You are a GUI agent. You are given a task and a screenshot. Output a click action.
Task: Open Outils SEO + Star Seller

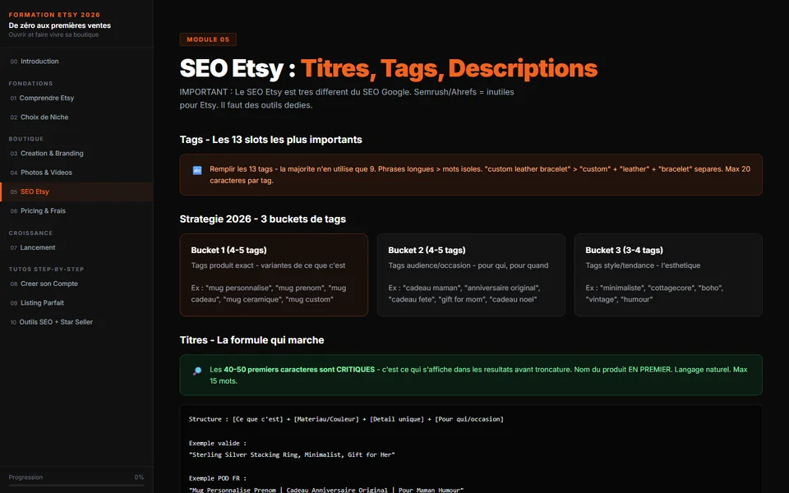coord(76,322)
